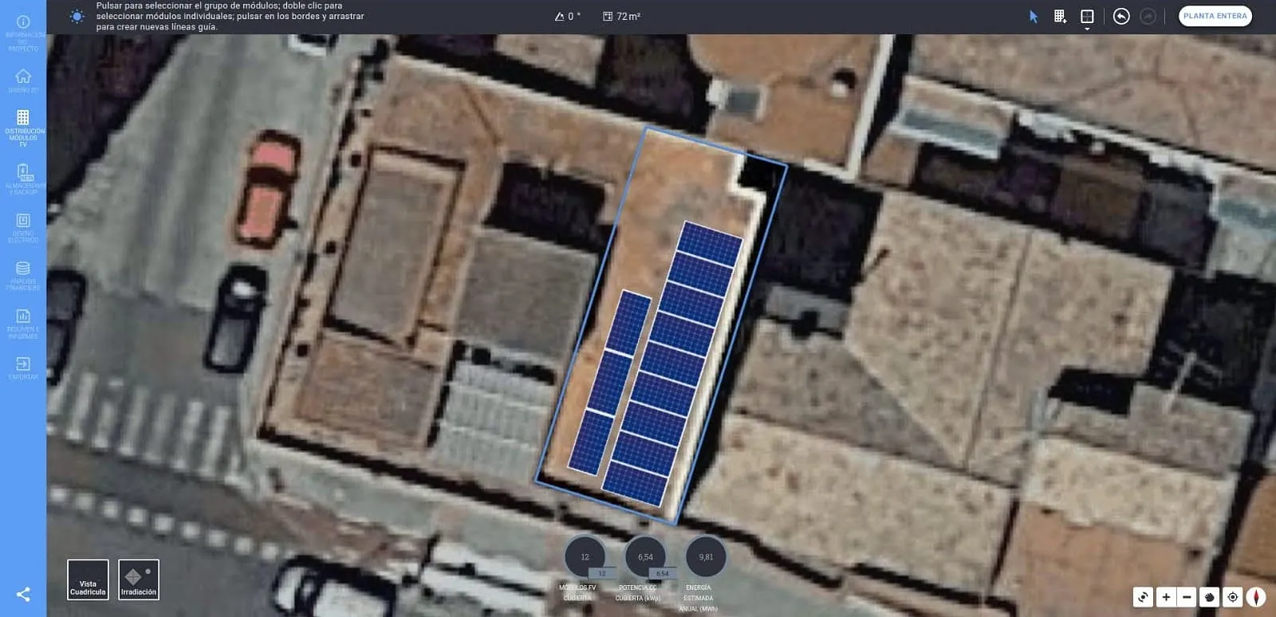Go to Diseño 3D section
The width and height of the screenshot is (1276, 617).
pyautogui.click(x=23, y=81)
